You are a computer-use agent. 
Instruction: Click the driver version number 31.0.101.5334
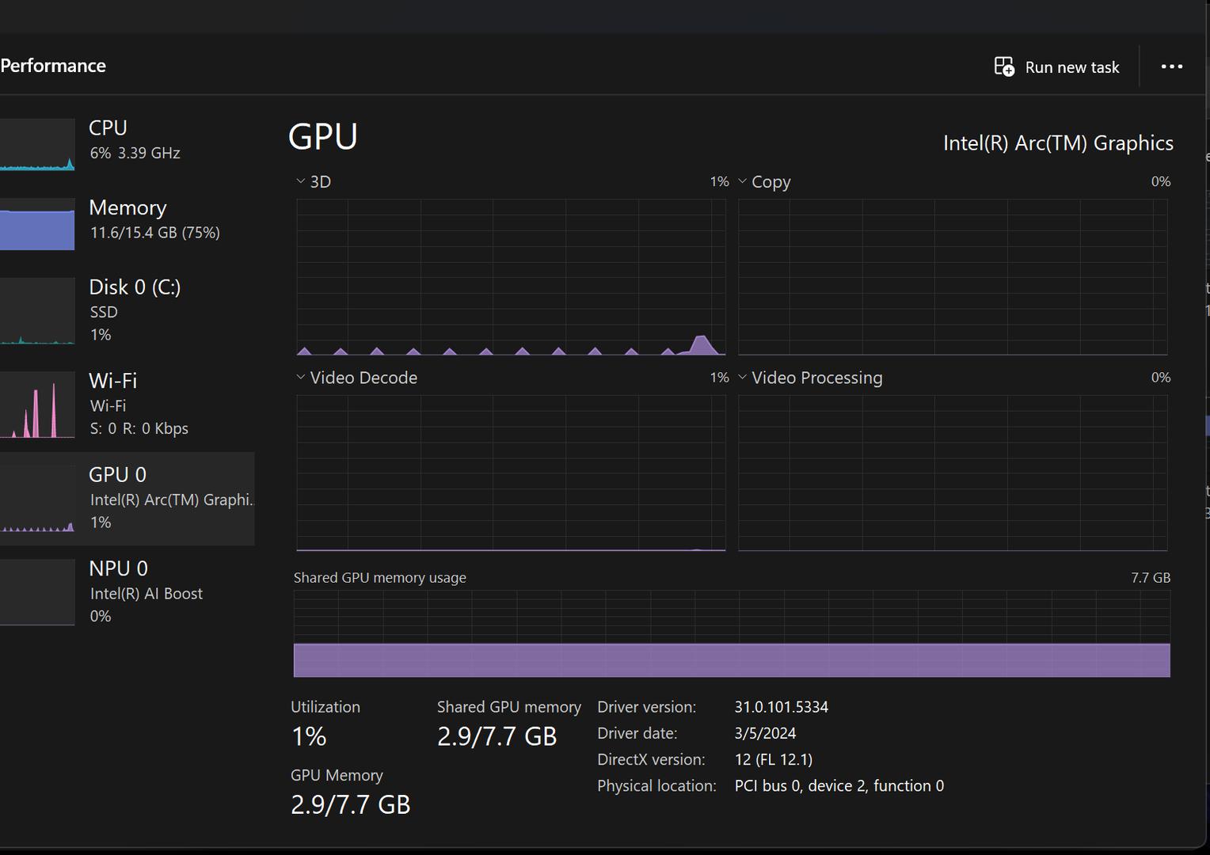(781, 707)
